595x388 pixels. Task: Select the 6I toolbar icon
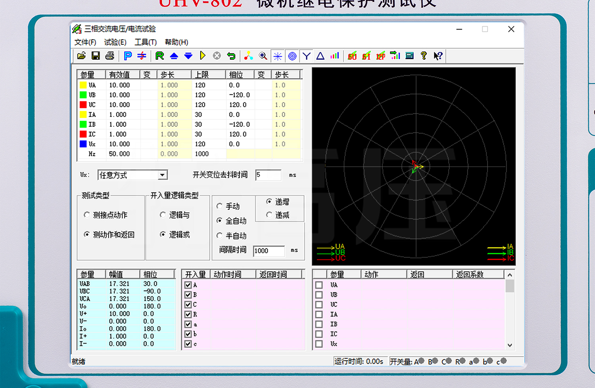366,56
